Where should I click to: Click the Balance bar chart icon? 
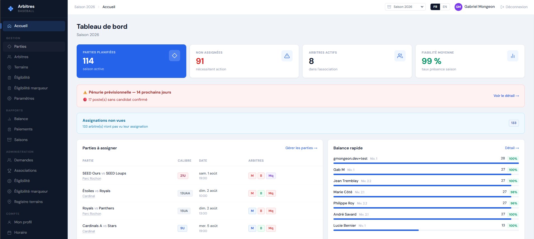tap(9, 119)
